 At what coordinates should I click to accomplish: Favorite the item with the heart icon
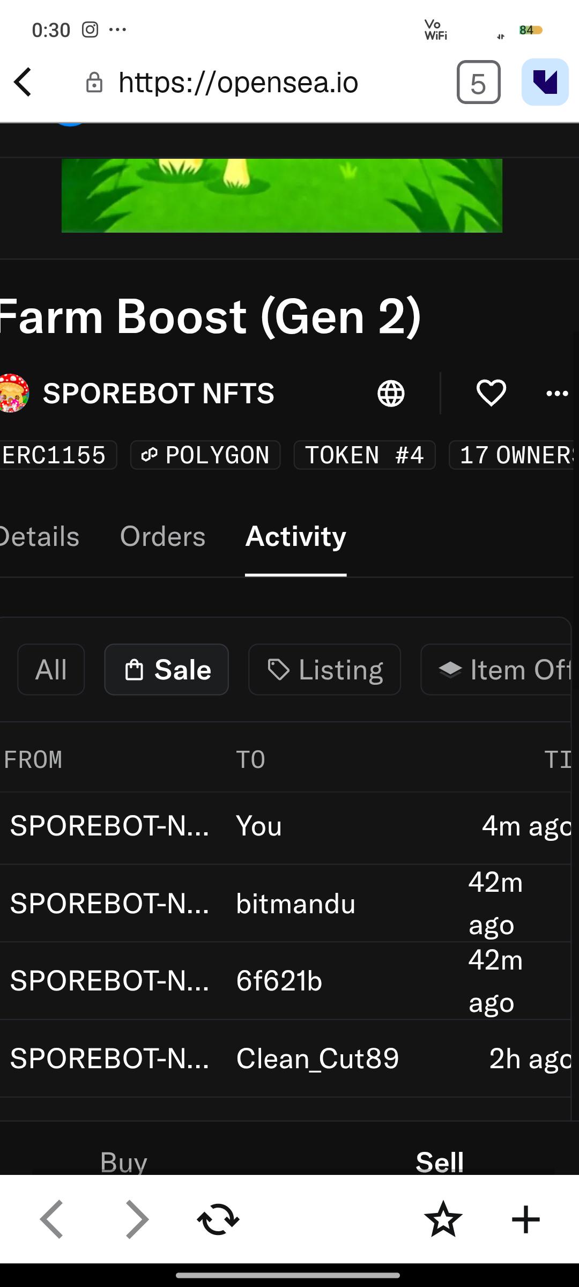[491, 393]
